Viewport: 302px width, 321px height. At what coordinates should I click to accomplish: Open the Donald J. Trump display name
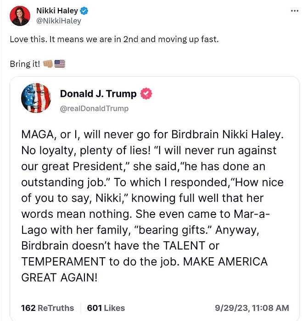tap(98, 94)
